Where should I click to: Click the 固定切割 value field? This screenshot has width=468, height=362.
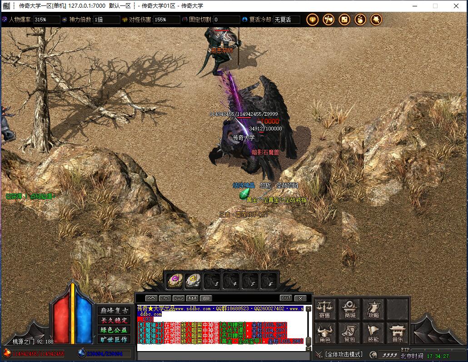pos(227,20)
